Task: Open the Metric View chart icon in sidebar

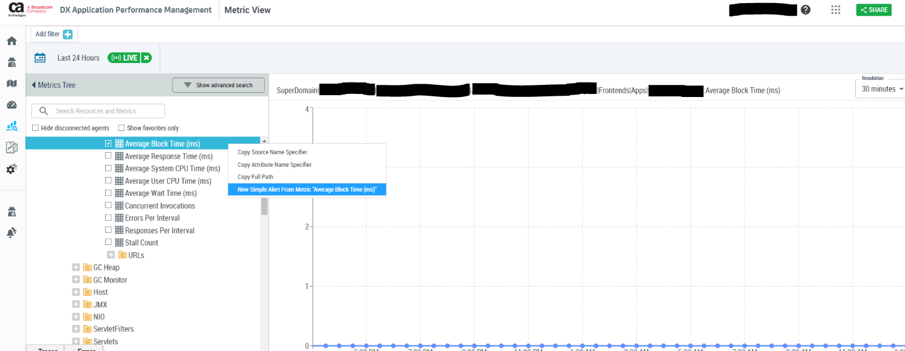Action: pos(12,126)
